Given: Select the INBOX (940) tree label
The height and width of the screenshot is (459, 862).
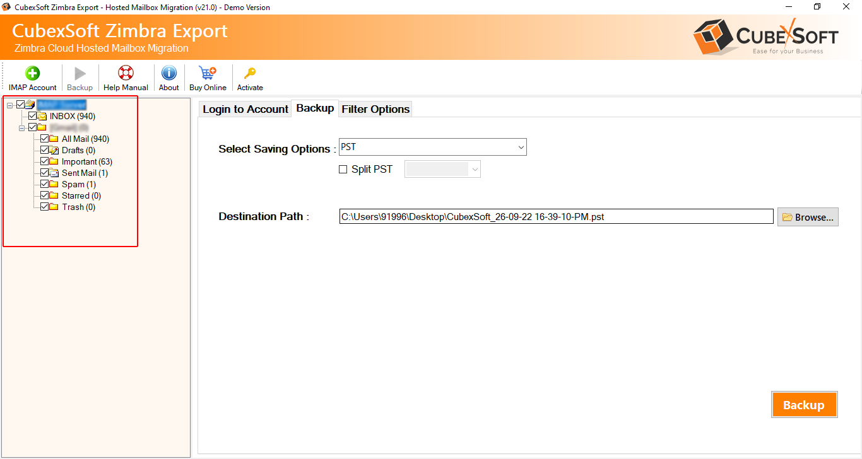Looking at the screenshot, I should click(x=73, y=116).
